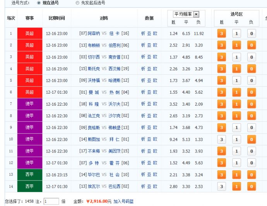
Task: Click the 沙尔克 team link
Action: 115,116
